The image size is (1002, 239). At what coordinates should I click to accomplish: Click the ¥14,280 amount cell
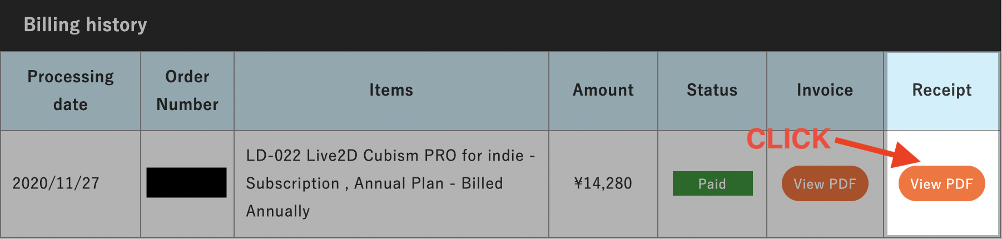pyautogui.click(x=603, y=183)
